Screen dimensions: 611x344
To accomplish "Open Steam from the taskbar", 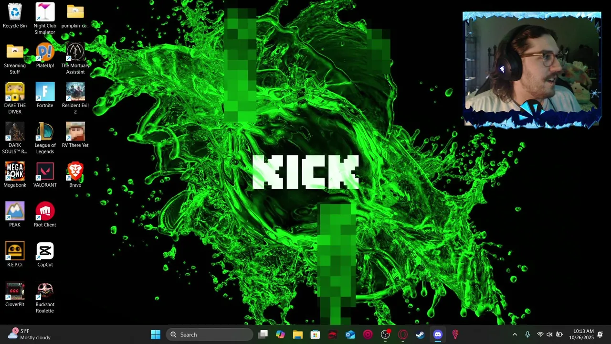I will 420,334.
